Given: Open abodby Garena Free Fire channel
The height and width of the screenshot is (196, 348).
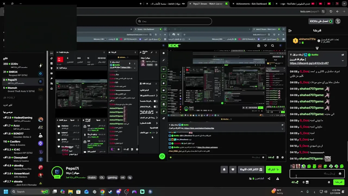Looking at the screenshot, I should (x=23, y=167).
